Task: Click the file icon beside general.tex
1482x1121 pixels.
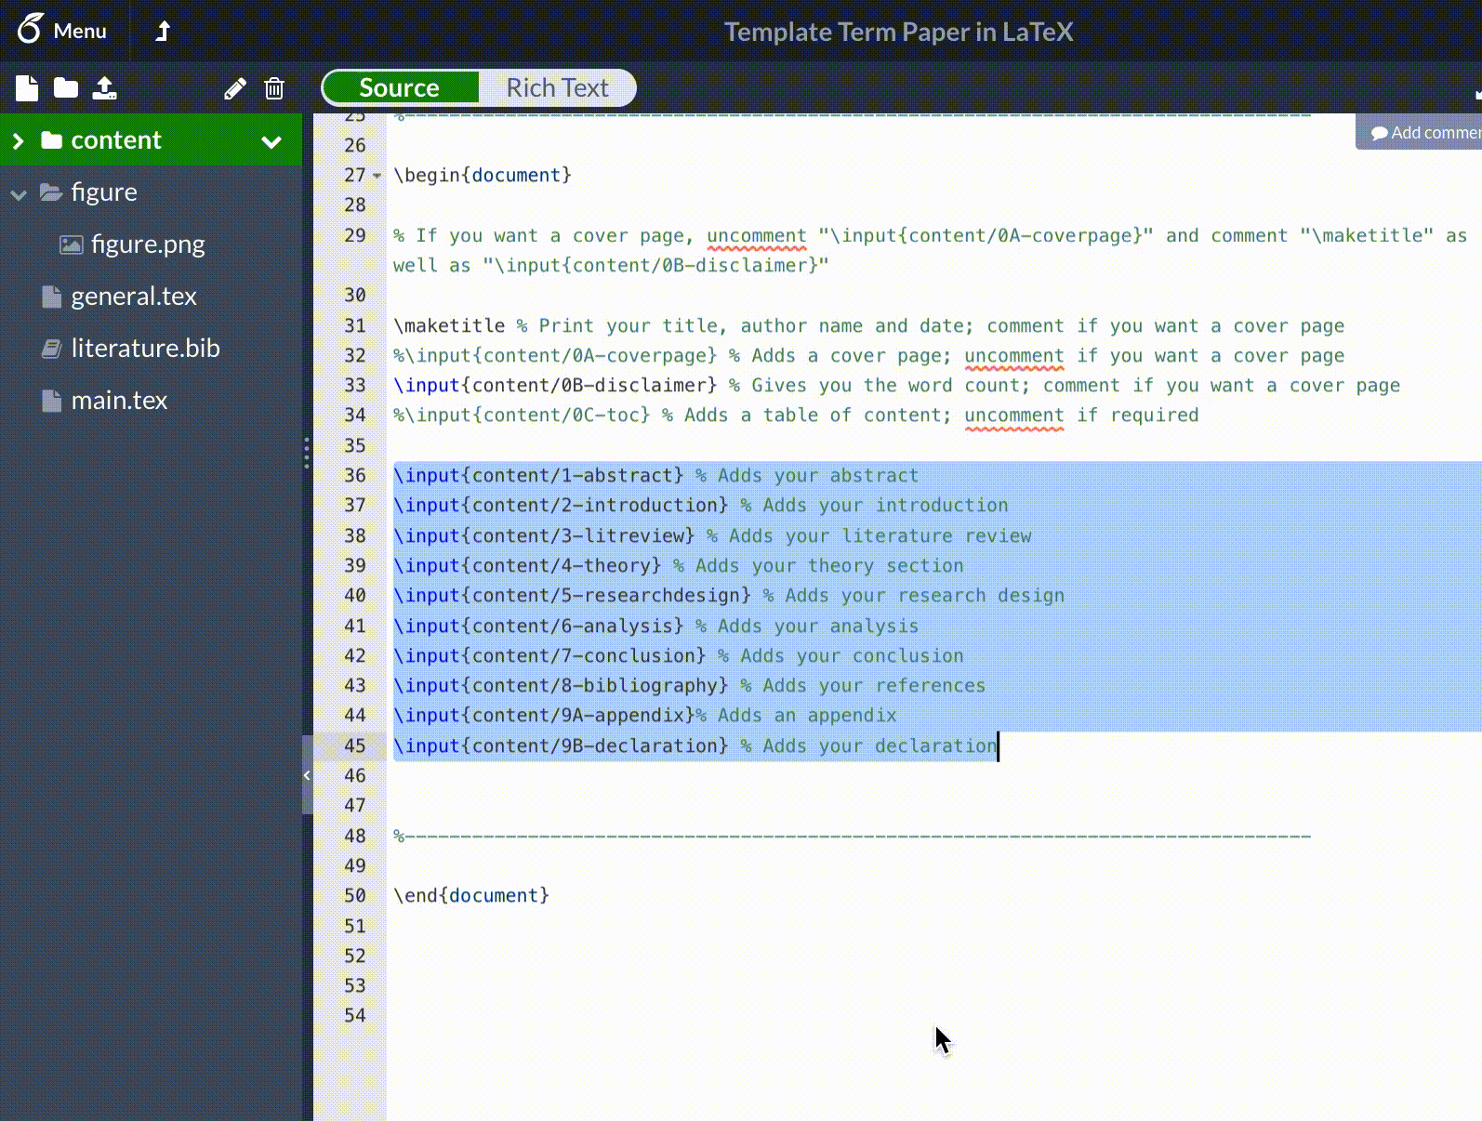Action: (x=52, y=297)
